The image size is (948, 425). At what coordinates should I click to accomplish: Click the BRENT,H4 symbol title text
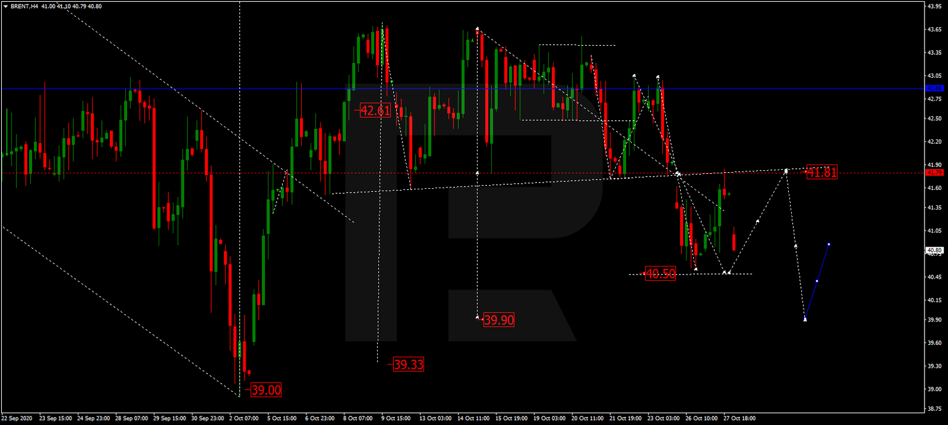pyautogui.click(x=24, y=6)
